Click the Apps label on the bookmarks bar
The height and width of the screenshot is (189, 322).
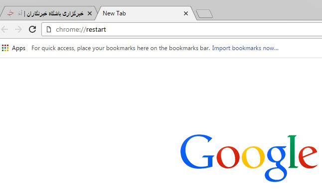coord(18,49)
